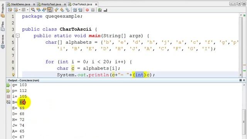Close the CharToAscii.java tab
This screenshot has width=247, height=139.
coord(96,4)
